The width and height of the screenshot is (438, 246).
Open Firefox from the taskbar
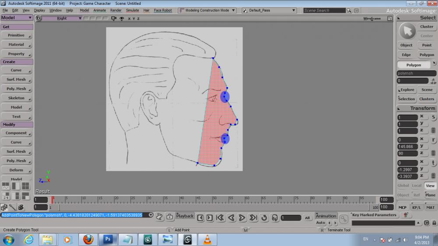(x=88, y=239)
